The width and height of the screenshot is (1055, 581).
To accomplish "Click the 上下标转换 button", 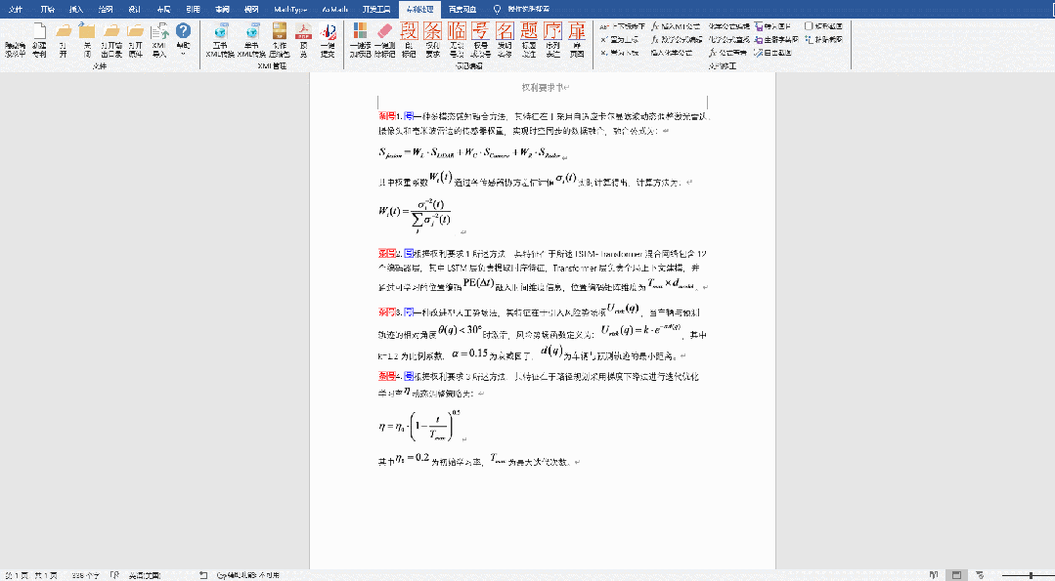I will pos(629,26).
